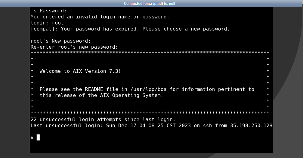Click the top asterisk border of banner
This screenshot has width=303, height=158.
point(150,53)
